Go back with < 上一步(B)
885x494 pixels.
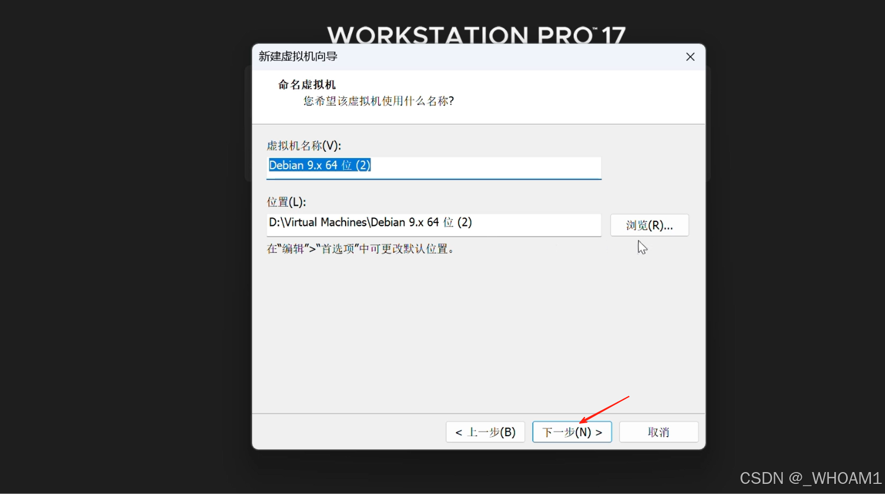coord(485,432)
